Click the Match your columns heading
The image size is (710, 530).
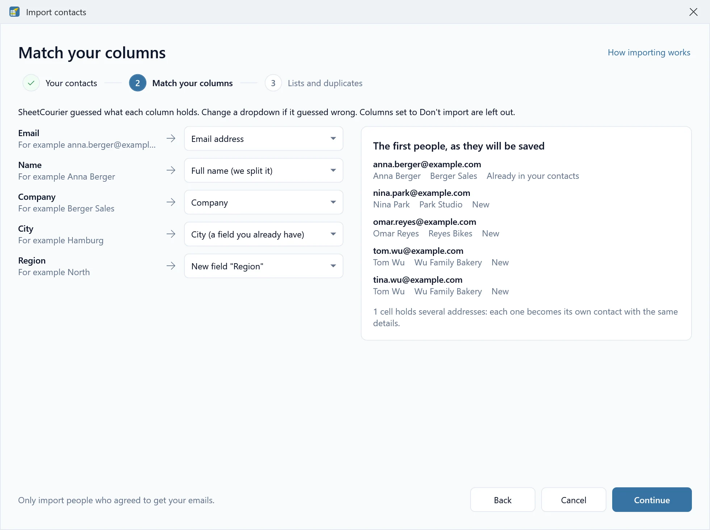coord(92,53)
